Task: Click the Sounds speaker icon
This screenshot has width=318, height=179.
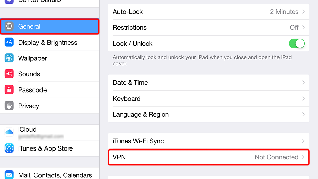Action: [x=9, y=74]
